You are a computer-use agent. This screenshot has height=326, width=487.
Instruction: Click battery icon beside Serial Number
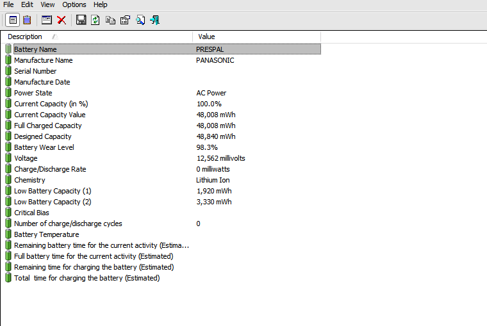(8, 71)
